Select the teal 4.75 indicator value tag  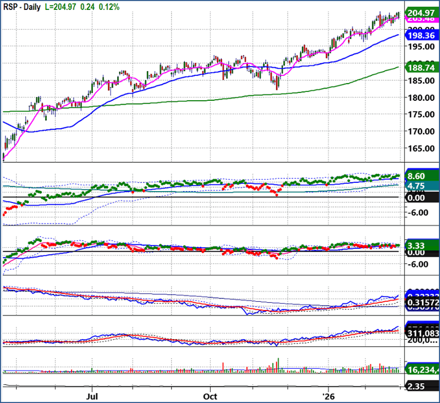[421, 186]
